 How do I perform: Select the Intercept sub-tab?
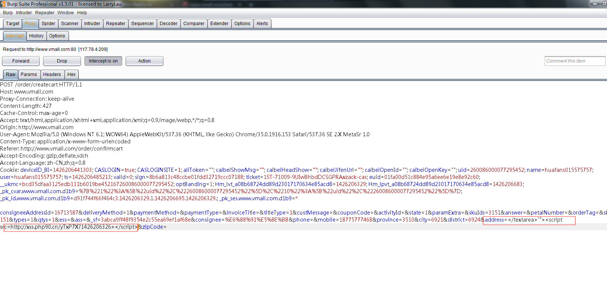(15, 36)
